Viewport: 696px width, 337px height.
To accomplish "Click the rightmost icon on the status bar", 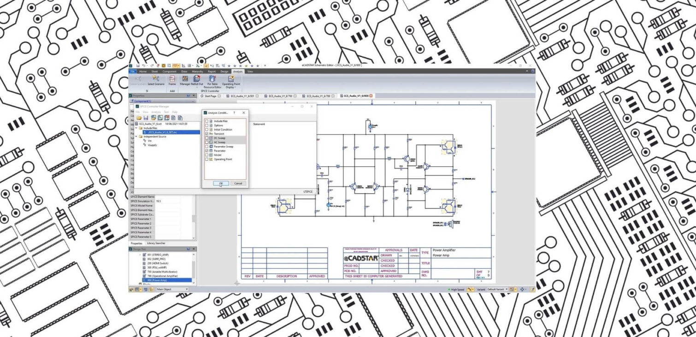I will click(532, 290).
